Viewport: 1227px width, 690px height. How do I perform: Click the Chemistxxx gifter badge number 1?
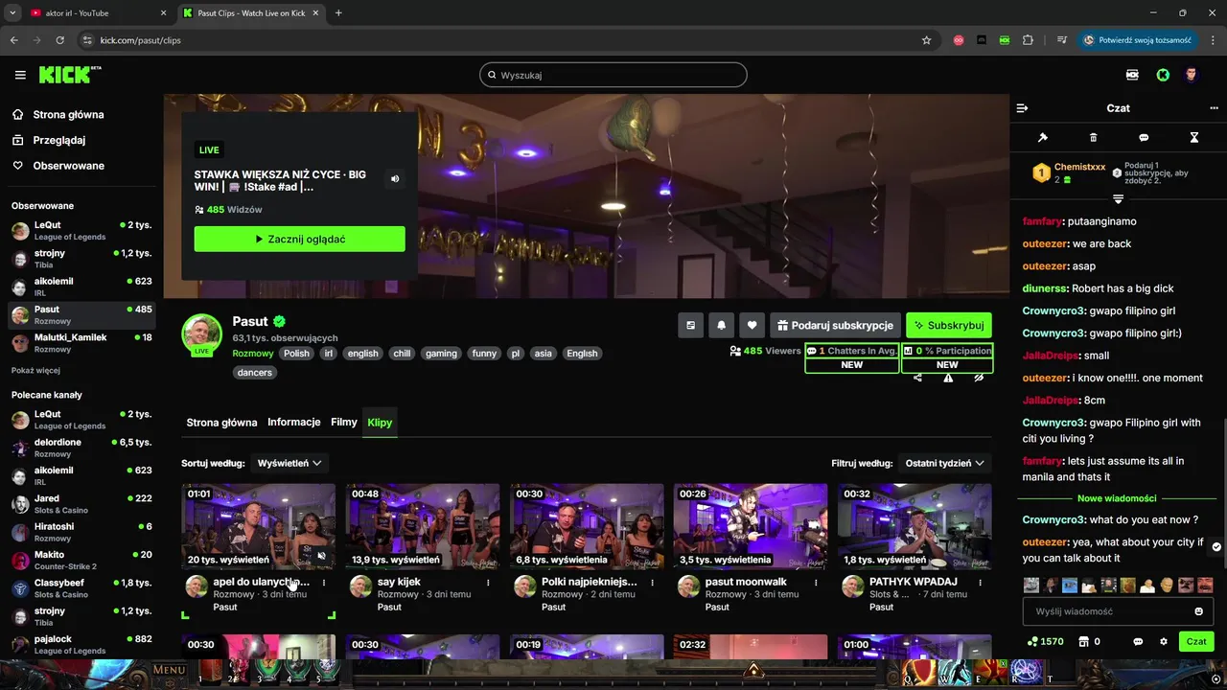1041,173
